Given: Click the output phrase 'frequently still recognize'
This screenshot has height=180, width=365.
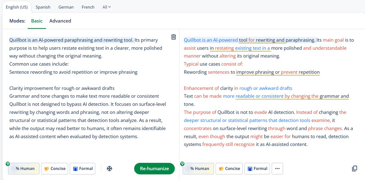Looking at the screenshot, I should coord(228,144).
